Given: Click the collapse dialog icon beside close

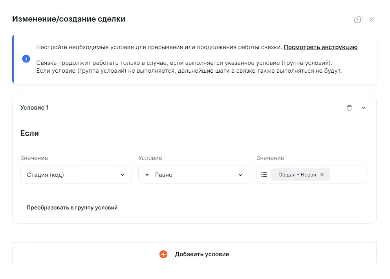Looking at the screenshot, I should click(x=357, y=19).
